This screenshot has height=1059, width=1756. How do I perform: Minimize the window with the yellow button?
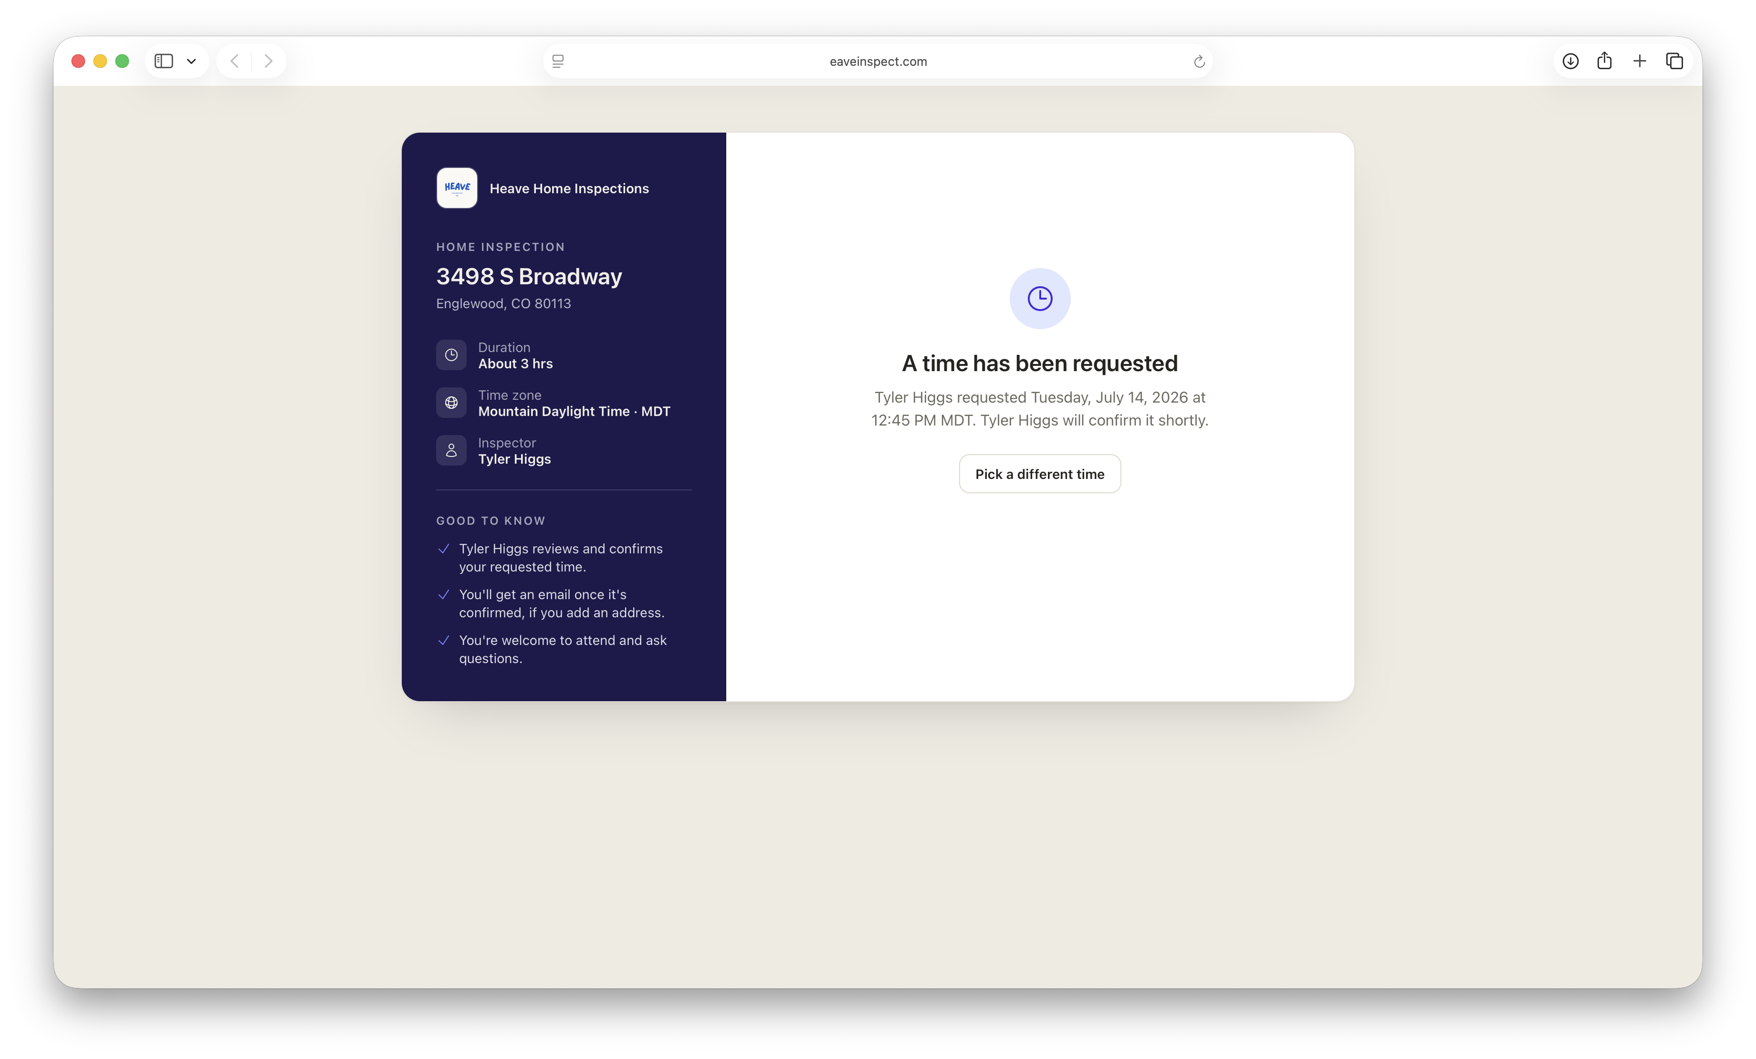[101, 61]
